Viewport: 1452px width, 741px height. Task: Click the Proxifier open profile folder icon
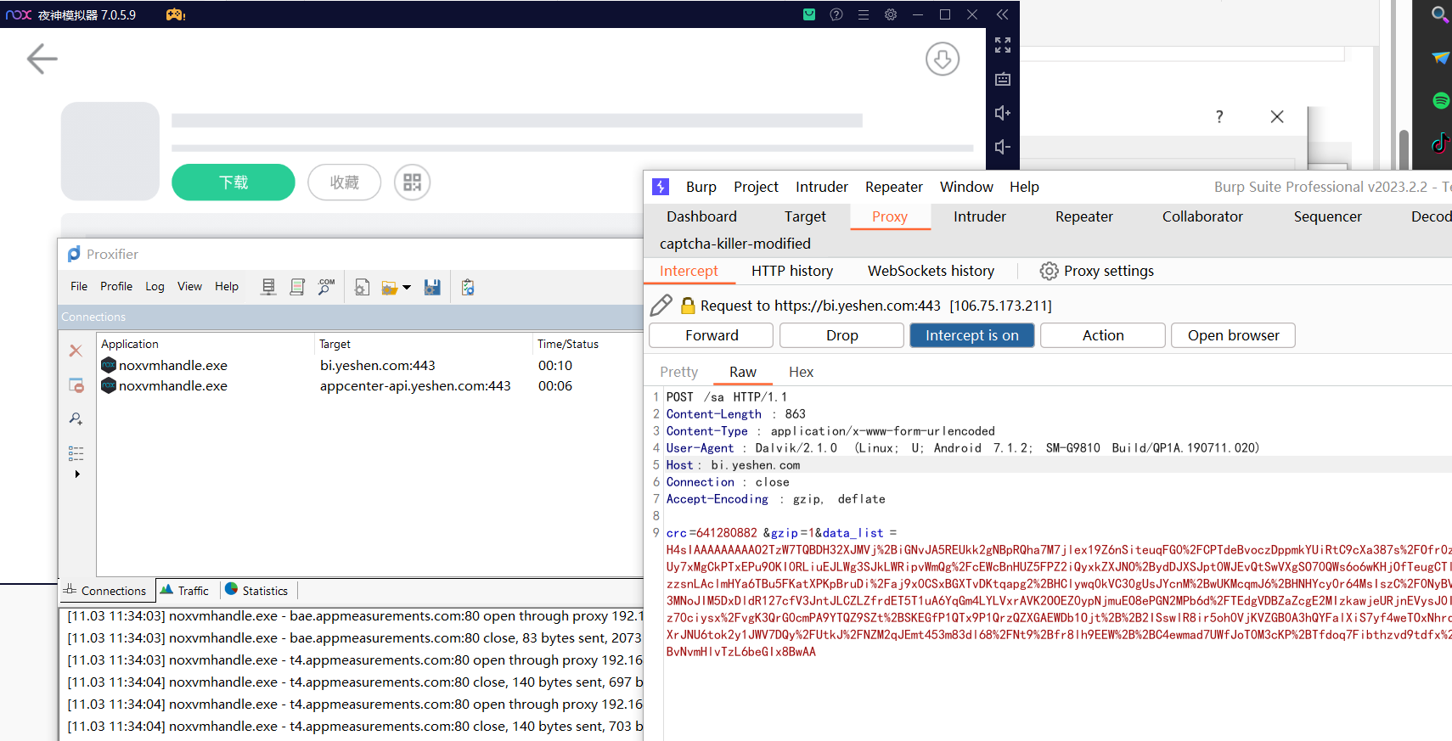(390, 288)
